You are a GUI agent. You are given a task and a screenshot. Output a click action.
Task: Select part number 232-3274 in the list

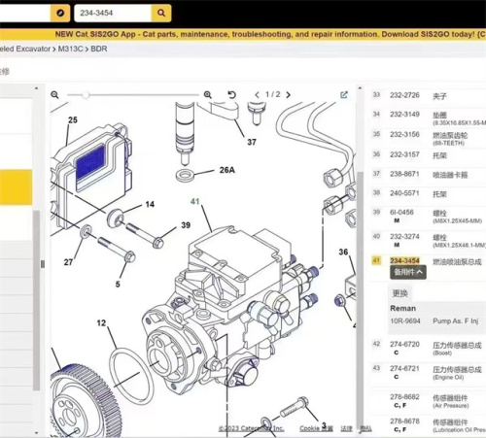(404, 237)
